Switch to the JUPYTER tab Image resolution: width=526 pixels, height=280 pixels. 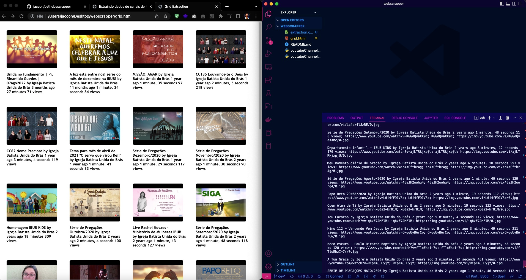tap(431, 118)
